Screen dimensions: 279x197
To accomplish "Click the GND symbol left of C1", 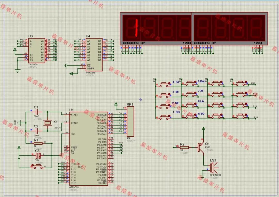I will [19, 123].
